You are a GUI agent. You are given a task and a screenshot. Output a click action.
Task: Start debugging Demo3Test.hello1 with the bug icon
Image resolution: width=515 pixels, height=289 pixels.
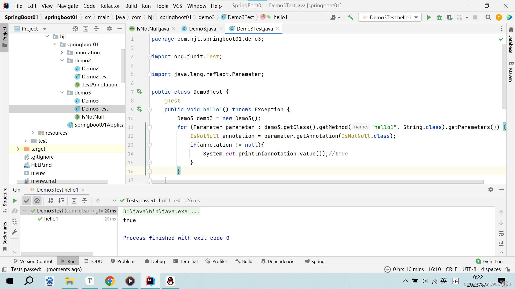coord(439,17)
